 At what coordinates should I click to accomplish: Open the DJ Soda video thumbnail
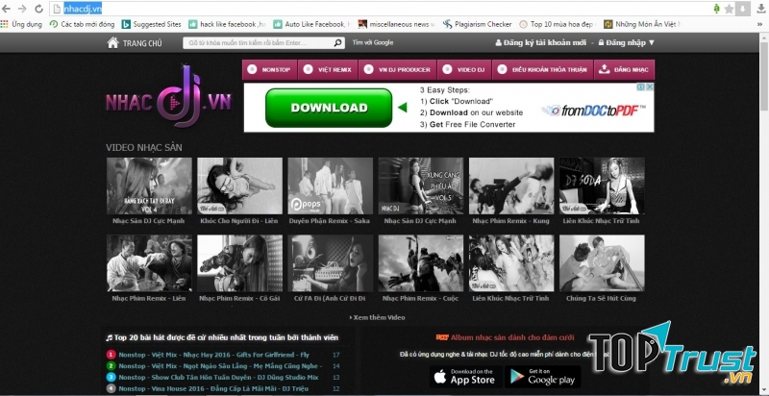(x=602, y=186)
